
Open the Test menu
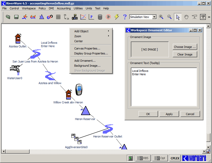(x=98, y=8)
